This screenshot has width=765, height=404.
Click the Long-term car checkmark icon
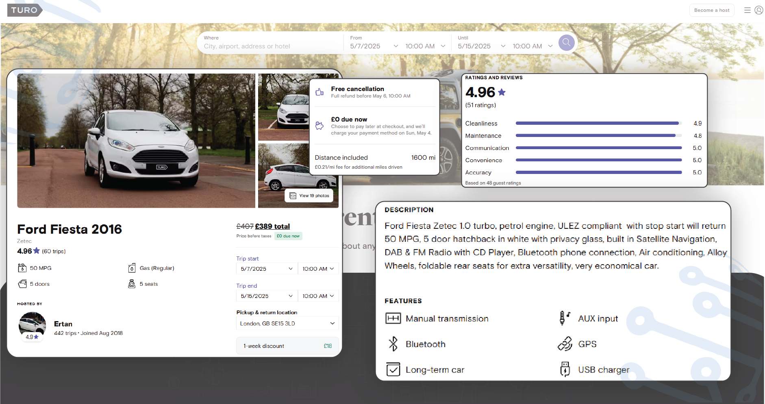click(x=393, y=369)
